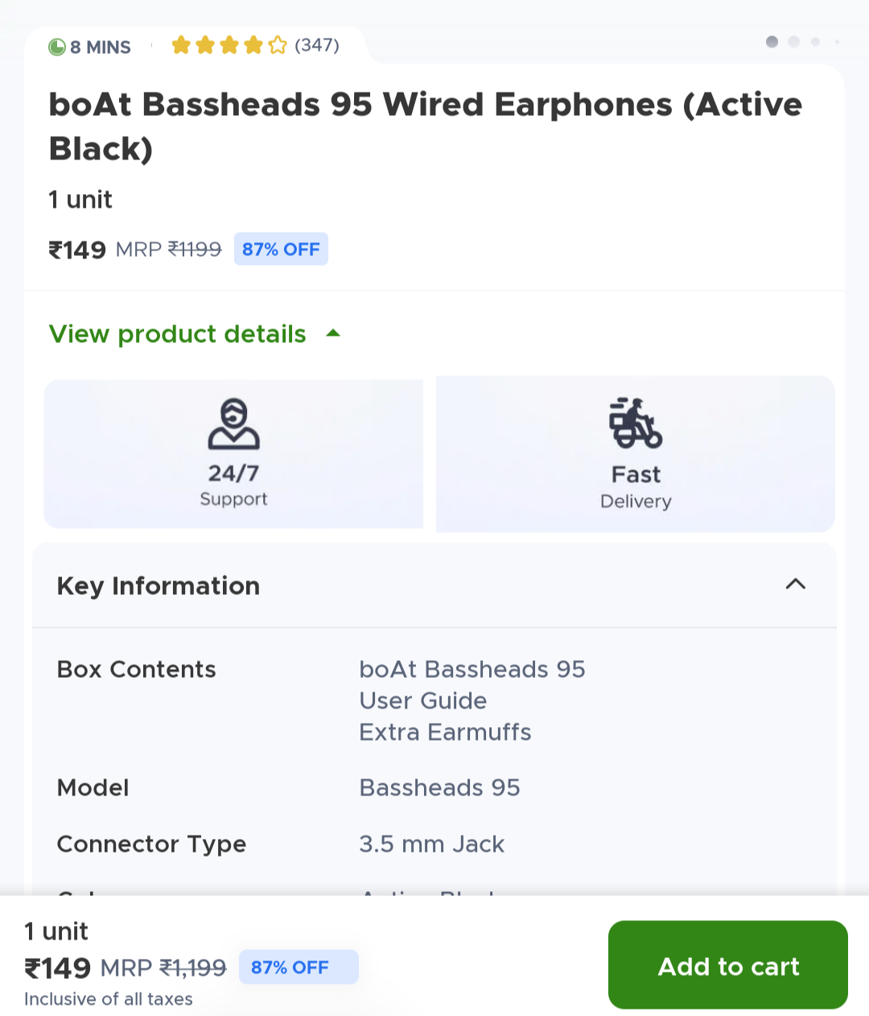Image resolution: width=869 pixels, height=1016 pixels.
Task: Click the first filled rating star
Action: click(181, 45)
